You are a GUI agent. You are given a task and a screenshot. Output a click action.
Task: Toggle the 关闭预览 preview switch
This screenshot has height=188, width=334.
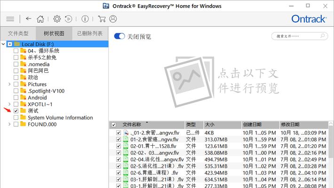pyautogui.click(x=119, y=36)
